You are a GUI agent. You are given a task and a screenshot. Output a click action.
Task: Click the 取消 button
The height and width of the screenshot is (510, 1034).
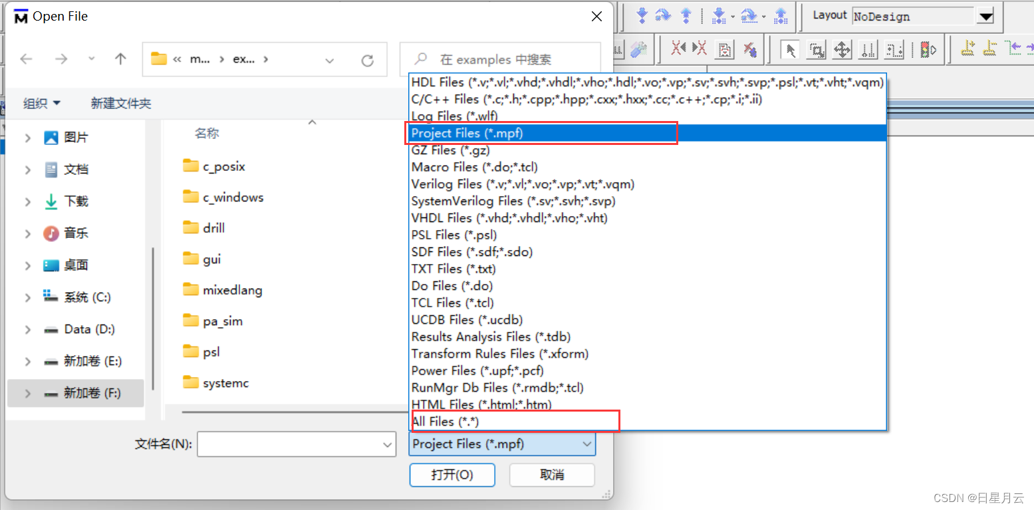click(552, 475)
